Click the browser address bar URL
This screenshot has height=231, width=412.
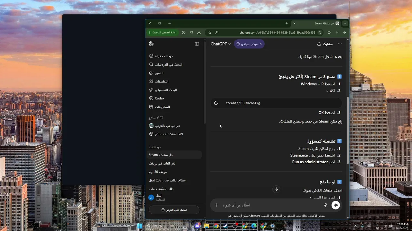(277, 32)
